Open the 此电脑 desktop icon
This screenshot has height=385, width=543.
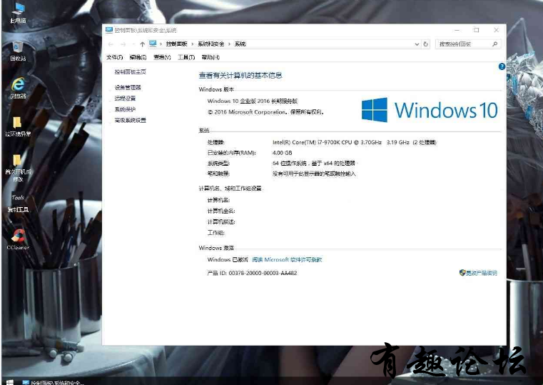tap(18, 13)
